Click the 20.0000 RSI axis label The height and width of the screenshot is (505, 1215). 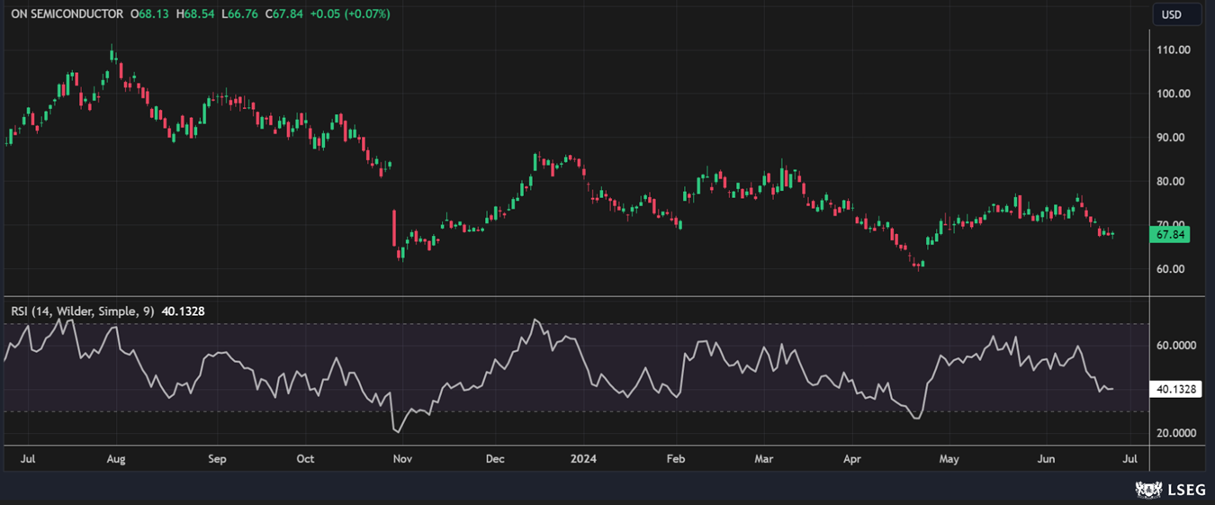pyautogui.click(x=1176, y=433)
